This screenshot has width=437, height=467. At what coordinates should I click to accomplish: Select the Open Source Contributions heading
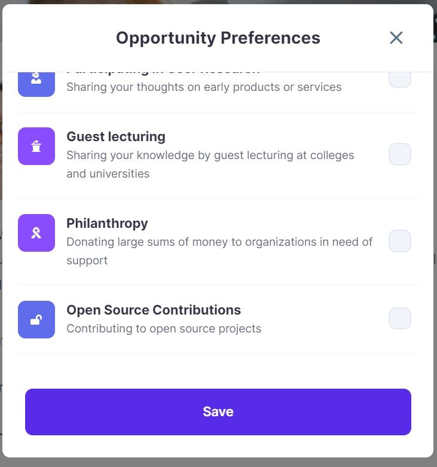154,310
